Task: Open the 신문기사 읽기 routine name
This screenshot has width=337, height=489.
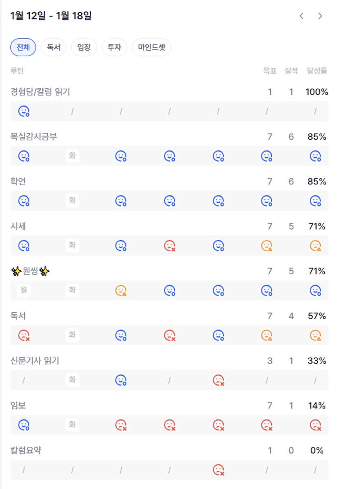Action: click(35, 361)
